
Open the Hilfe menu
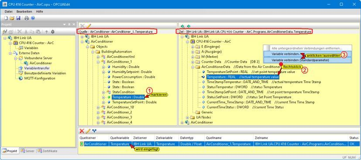[40, 11]
